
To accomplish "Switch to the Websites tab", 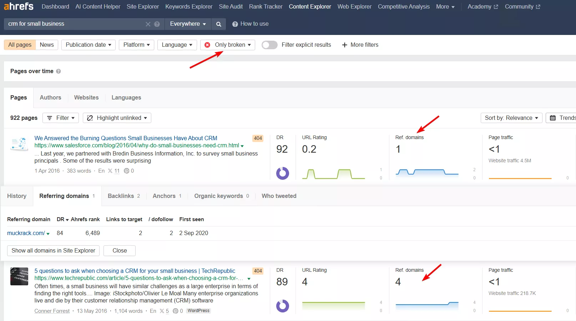I will point(86,98).
